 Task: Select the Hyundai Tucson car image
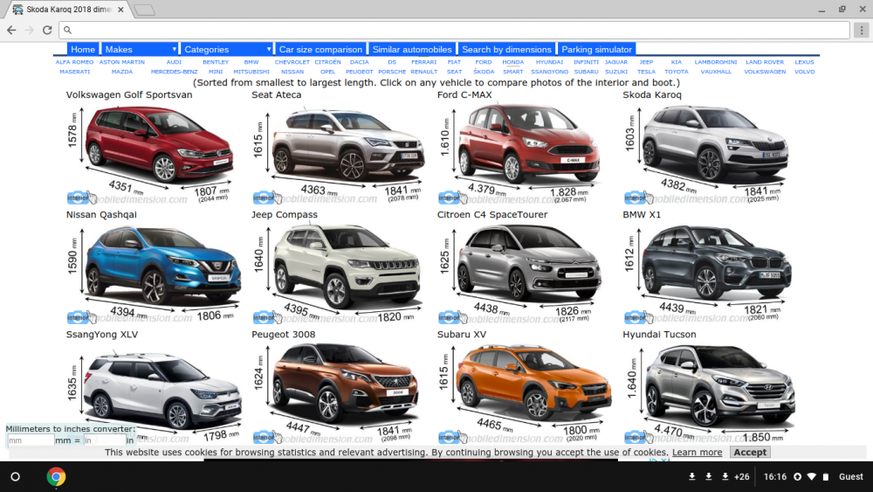[710, 392]
